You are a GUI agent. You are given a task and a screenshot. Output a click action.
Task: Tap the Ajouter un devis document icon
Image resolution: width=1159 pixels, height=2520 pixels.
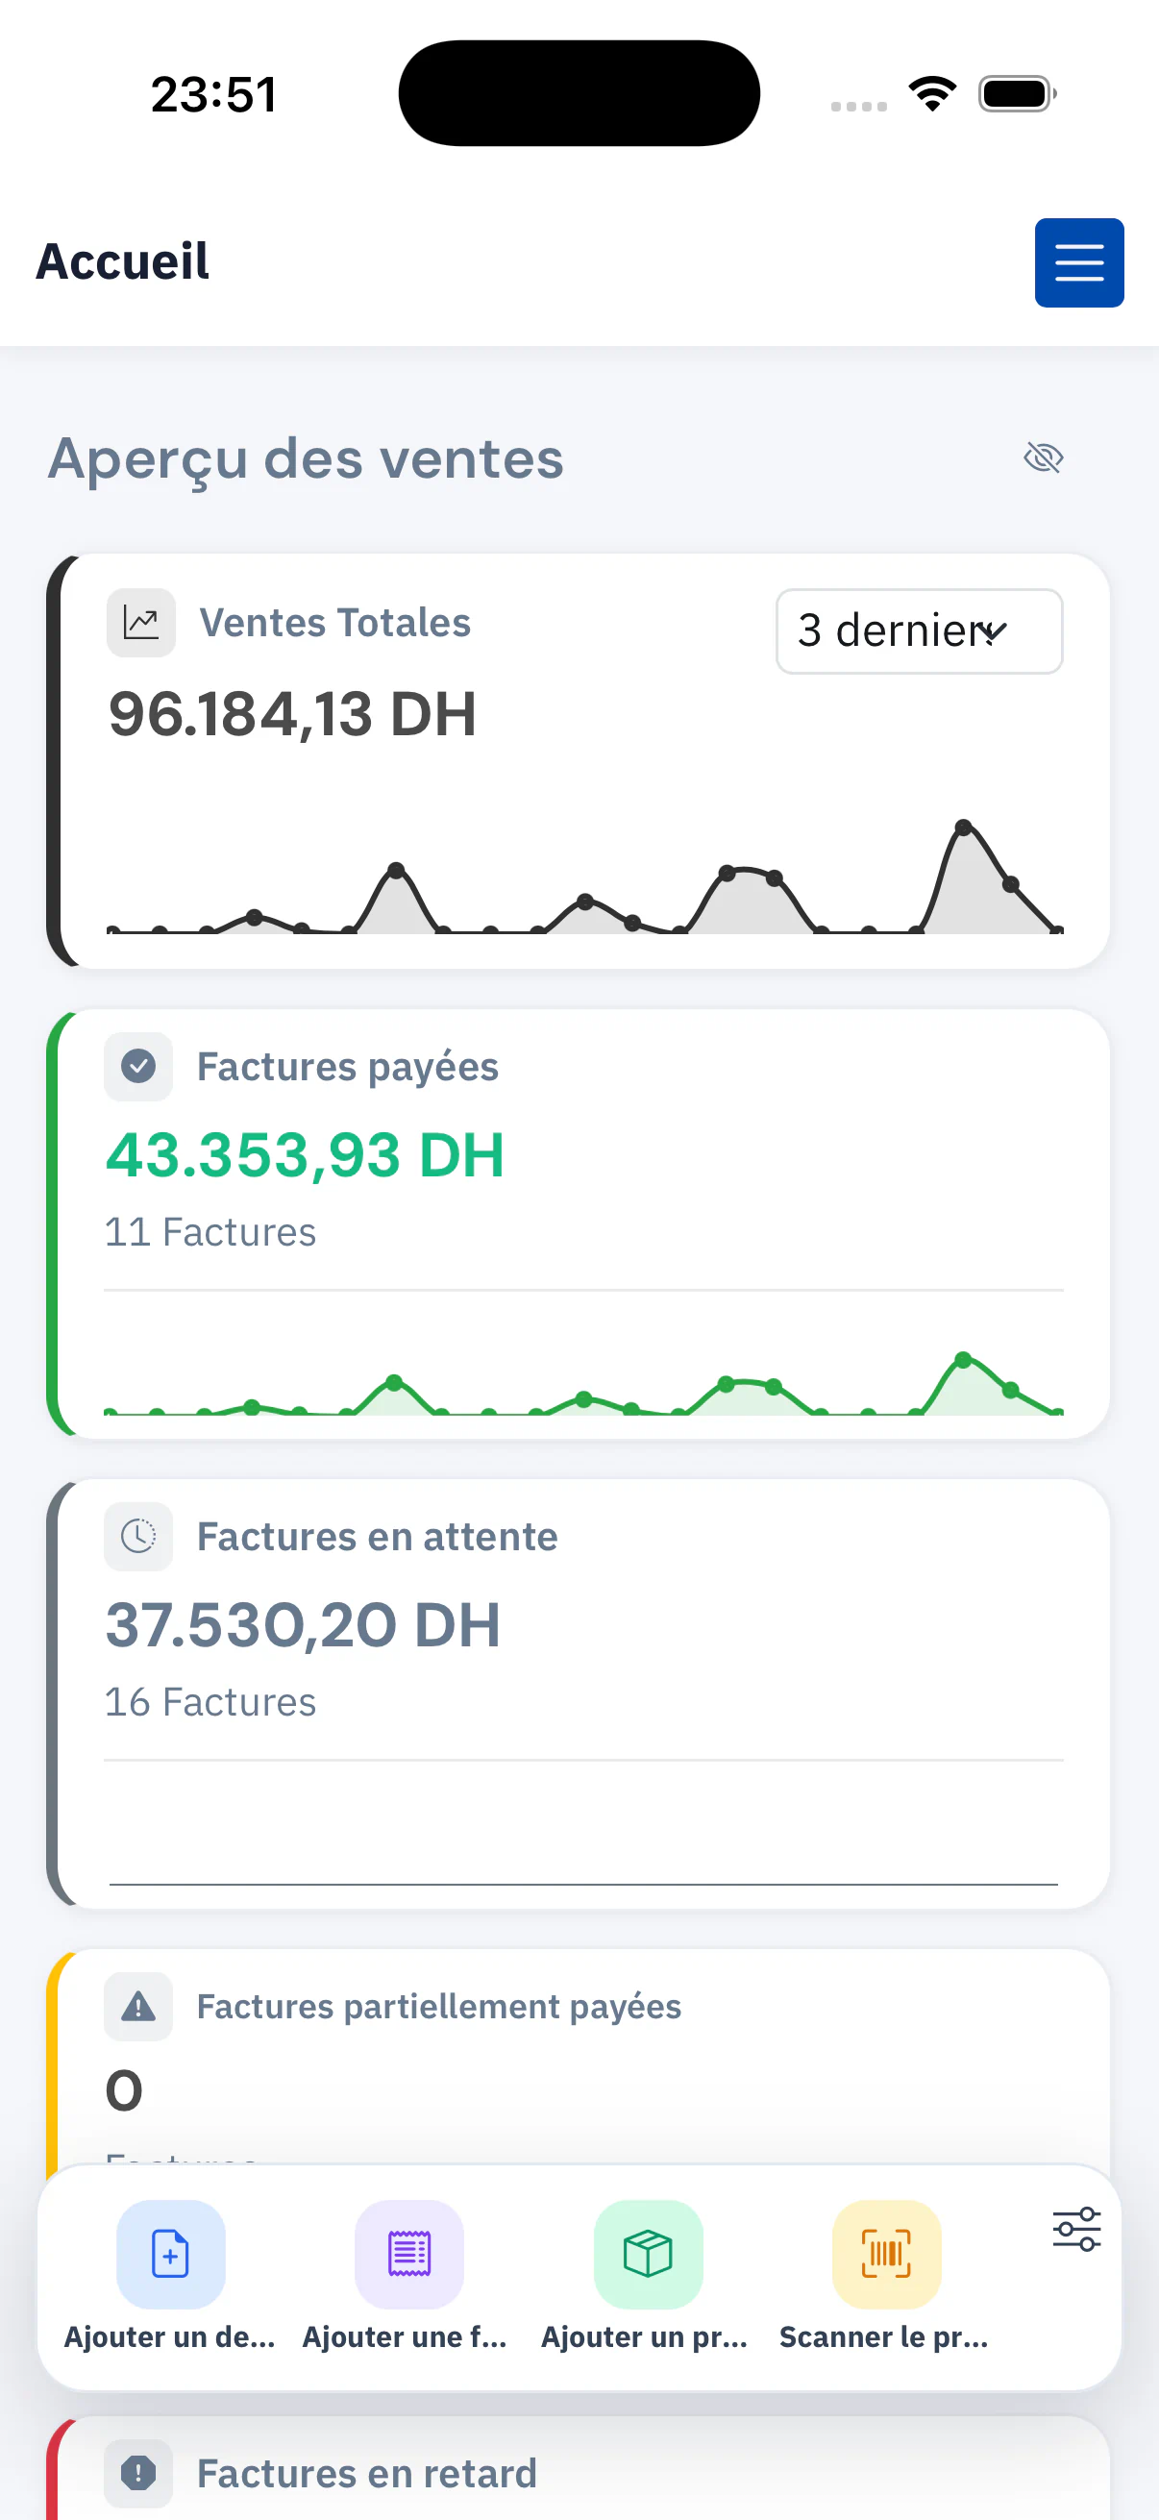[x=170, y=2254]
